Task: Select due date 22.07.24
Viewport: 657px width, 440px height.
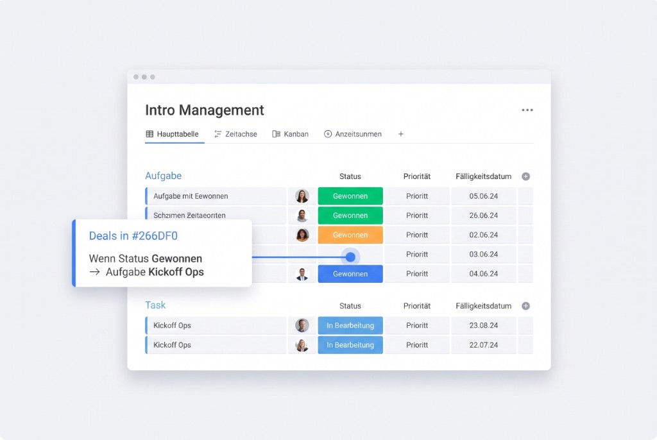Action: (484, 345)
